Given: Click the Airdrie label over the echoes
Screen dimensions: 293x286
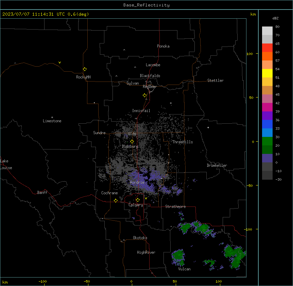Looking at the screenshot, I should tap(137, 182).
